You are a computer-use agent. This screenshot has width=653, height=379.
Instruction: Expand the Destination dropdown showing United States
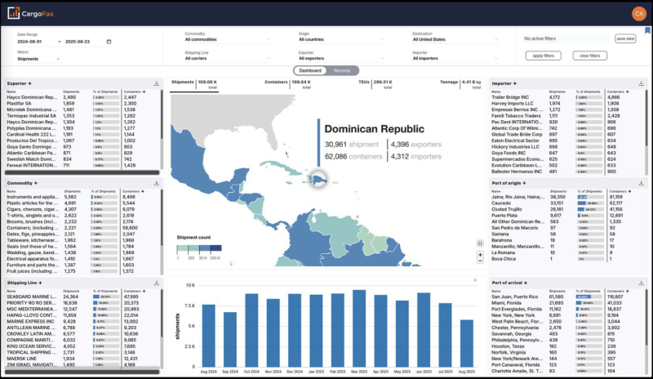coord(453,39)
